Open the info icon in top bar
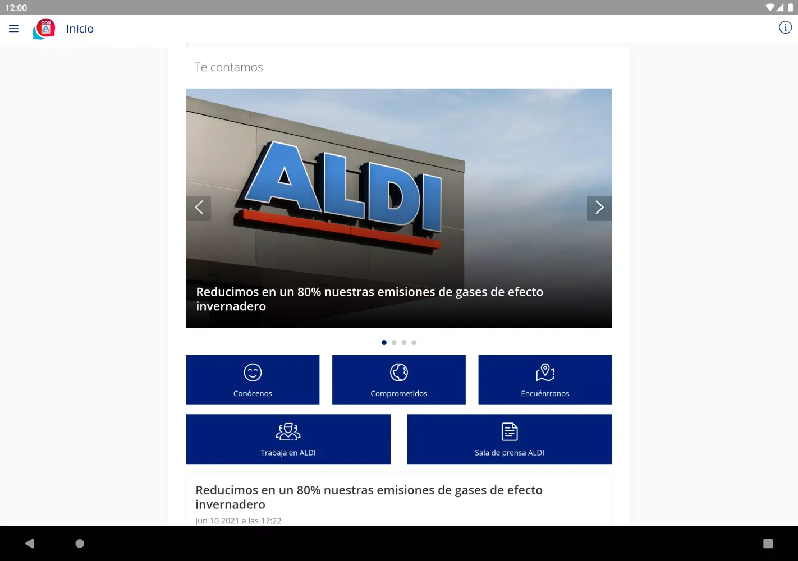 tap(785, 27)
